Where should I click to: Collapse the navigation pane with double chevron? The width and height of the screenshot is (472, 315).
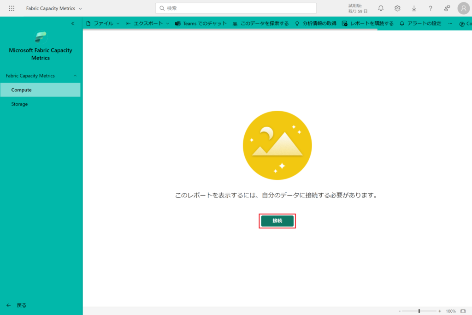point(73,24)
